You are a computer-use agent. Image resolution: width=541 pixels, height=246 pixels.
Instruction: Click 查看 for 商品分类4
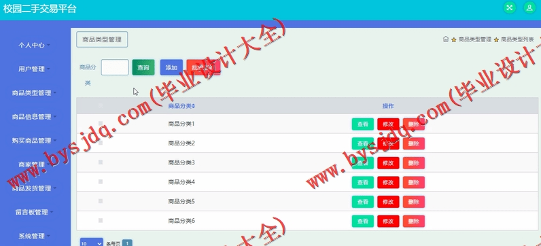363,182
